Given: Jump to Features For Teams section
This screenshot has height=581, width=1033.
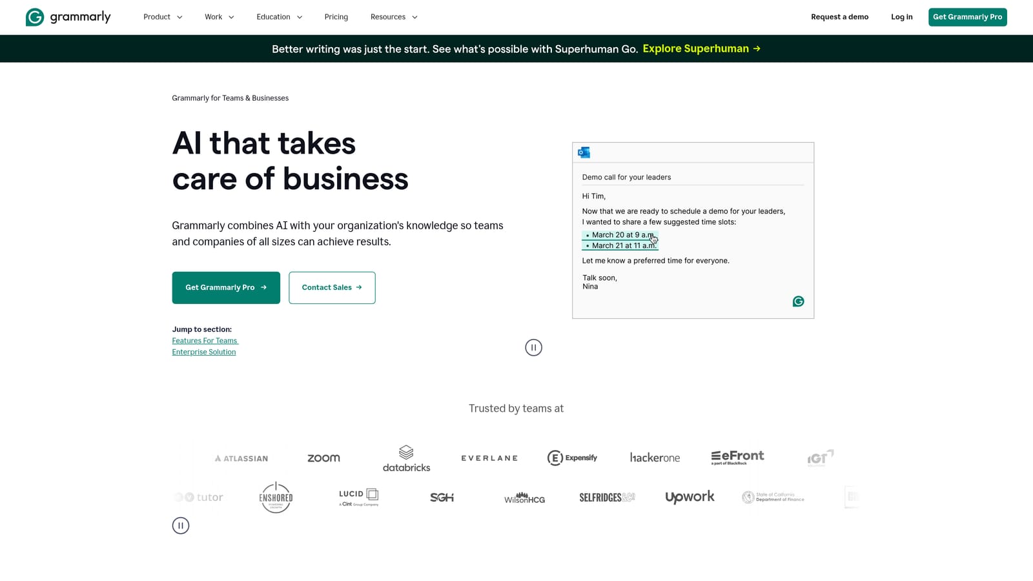Looking at the screenshot, I should point(205,341).
